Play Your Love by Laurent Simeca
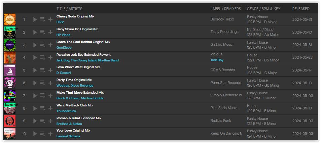 point(35,134)
